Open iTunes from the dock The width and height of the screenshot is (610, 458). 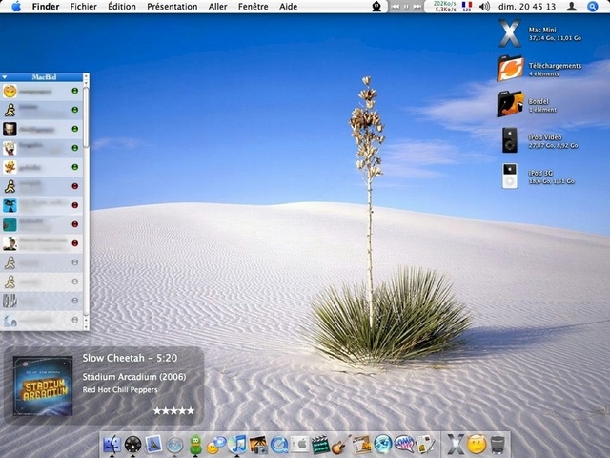[x=237, y=444]
